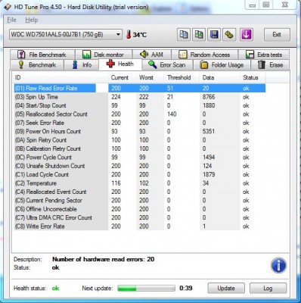Open the Folder Usage tab
301x303 pixels.
222,65
